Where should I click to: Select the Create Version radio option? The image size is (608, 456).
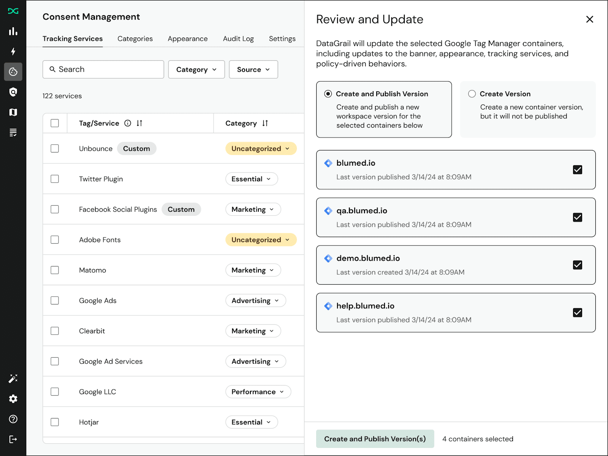[472, 94]
